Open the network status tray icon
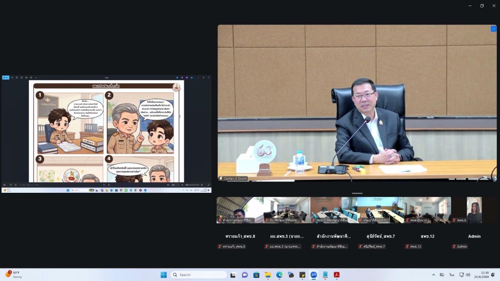This screenshot has width=500, height=281. [461, 275]
